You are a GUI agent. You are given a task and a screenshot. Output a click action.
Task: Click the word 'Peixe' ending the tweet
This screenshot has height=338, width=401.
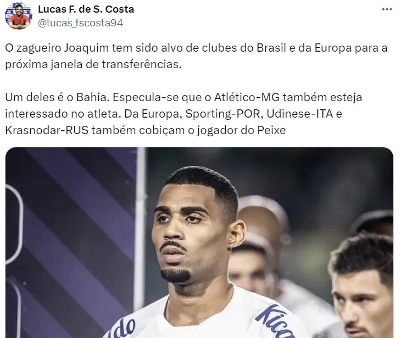tap(271, 130)
